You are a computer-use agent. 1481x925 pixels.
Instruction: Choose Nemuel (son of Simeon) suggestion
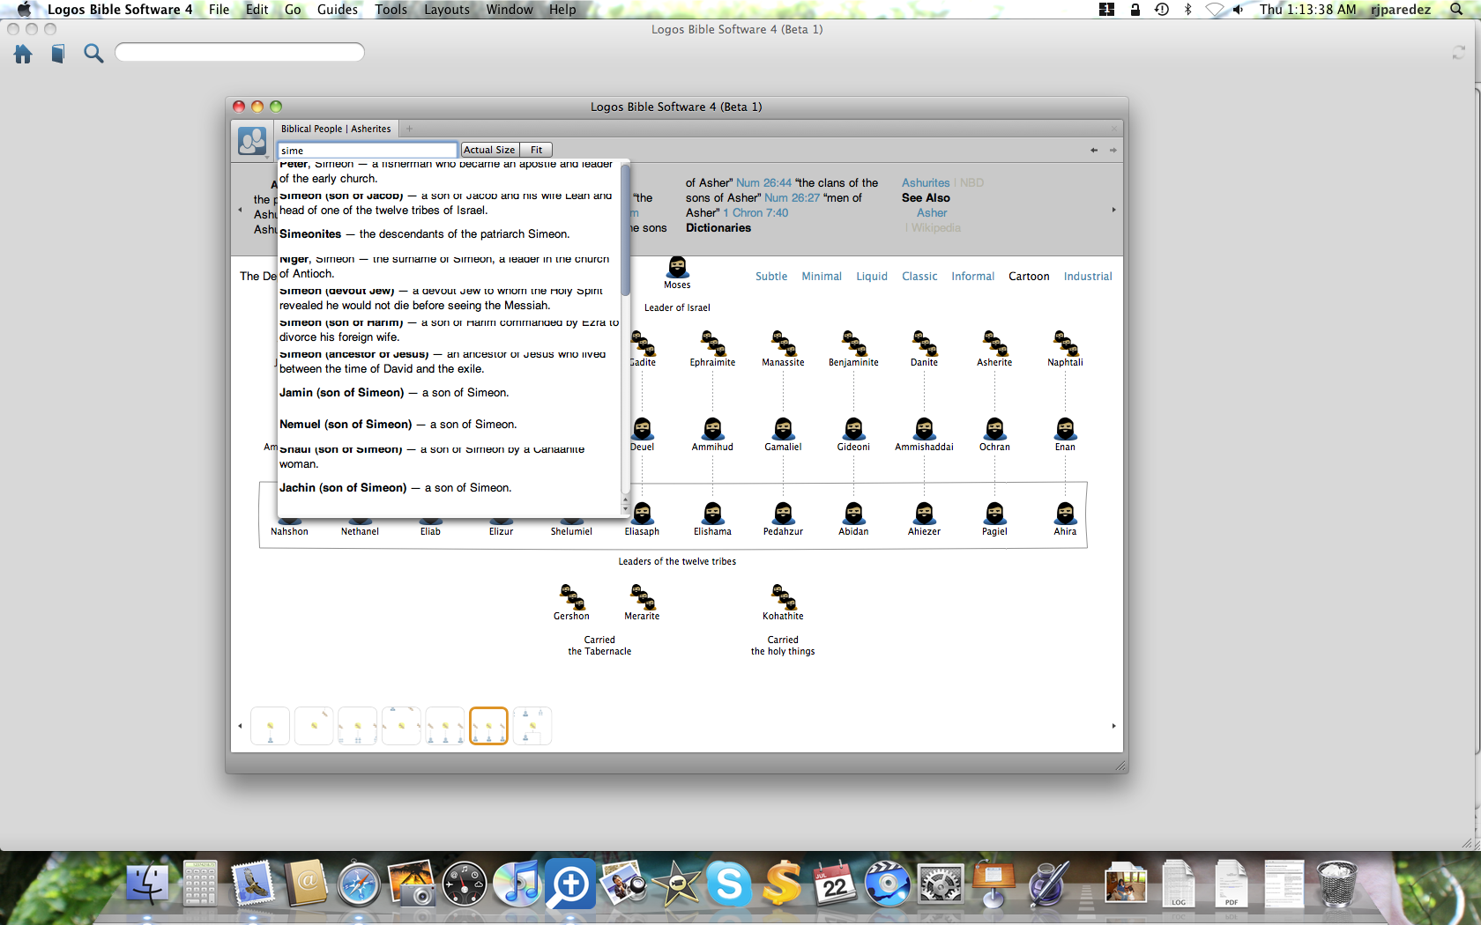tap(450, 425)
